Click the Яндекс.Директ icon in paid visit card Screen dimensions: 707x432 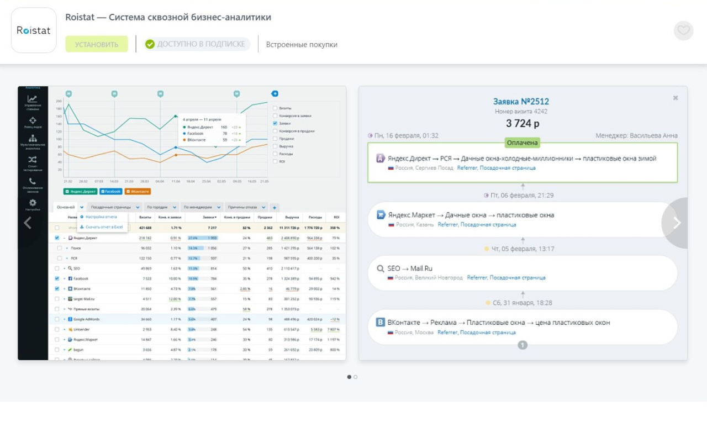[380, 159]
